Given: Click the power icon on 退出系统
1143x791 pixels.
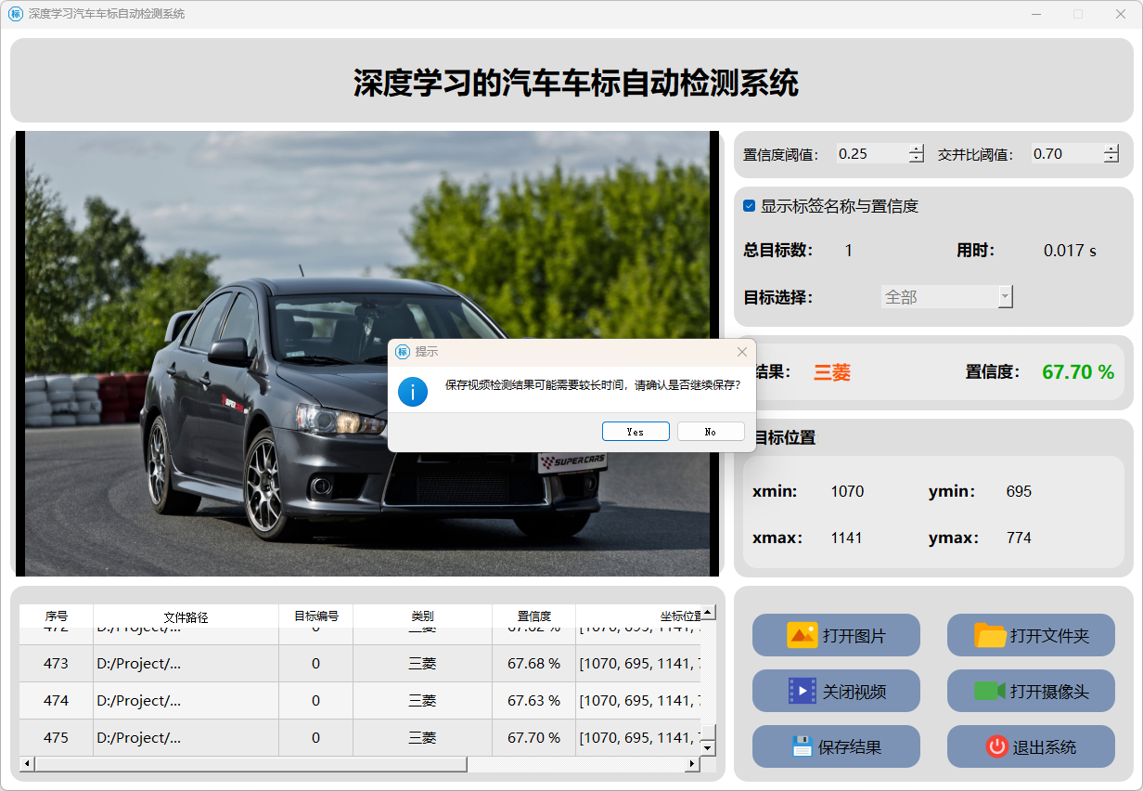Looking at the screenshot, I should 996,746.
